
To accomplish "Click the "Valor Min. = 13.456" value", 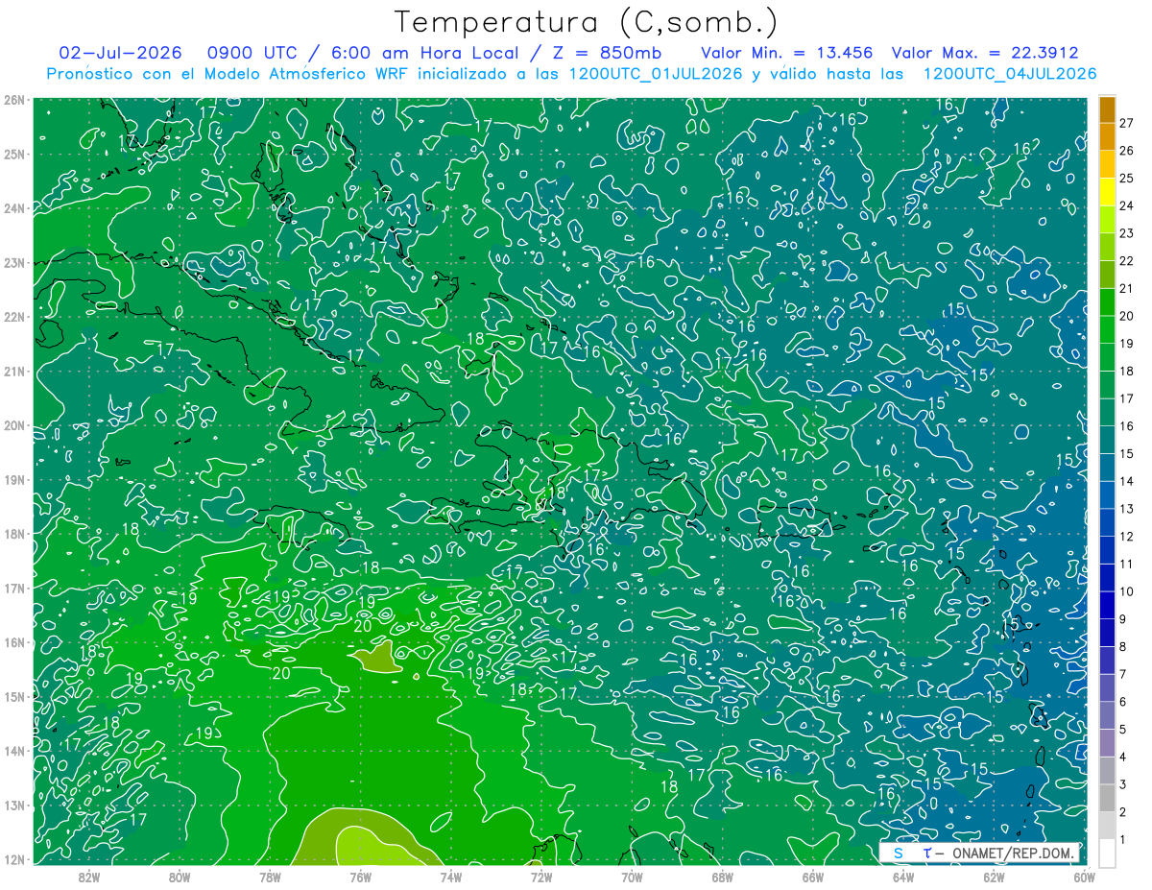I will pyautogui.click(x=786, y=53).
